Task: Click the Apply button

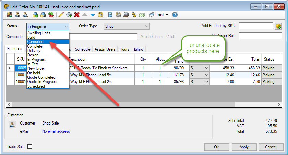Action: click(x=244, y=147)
